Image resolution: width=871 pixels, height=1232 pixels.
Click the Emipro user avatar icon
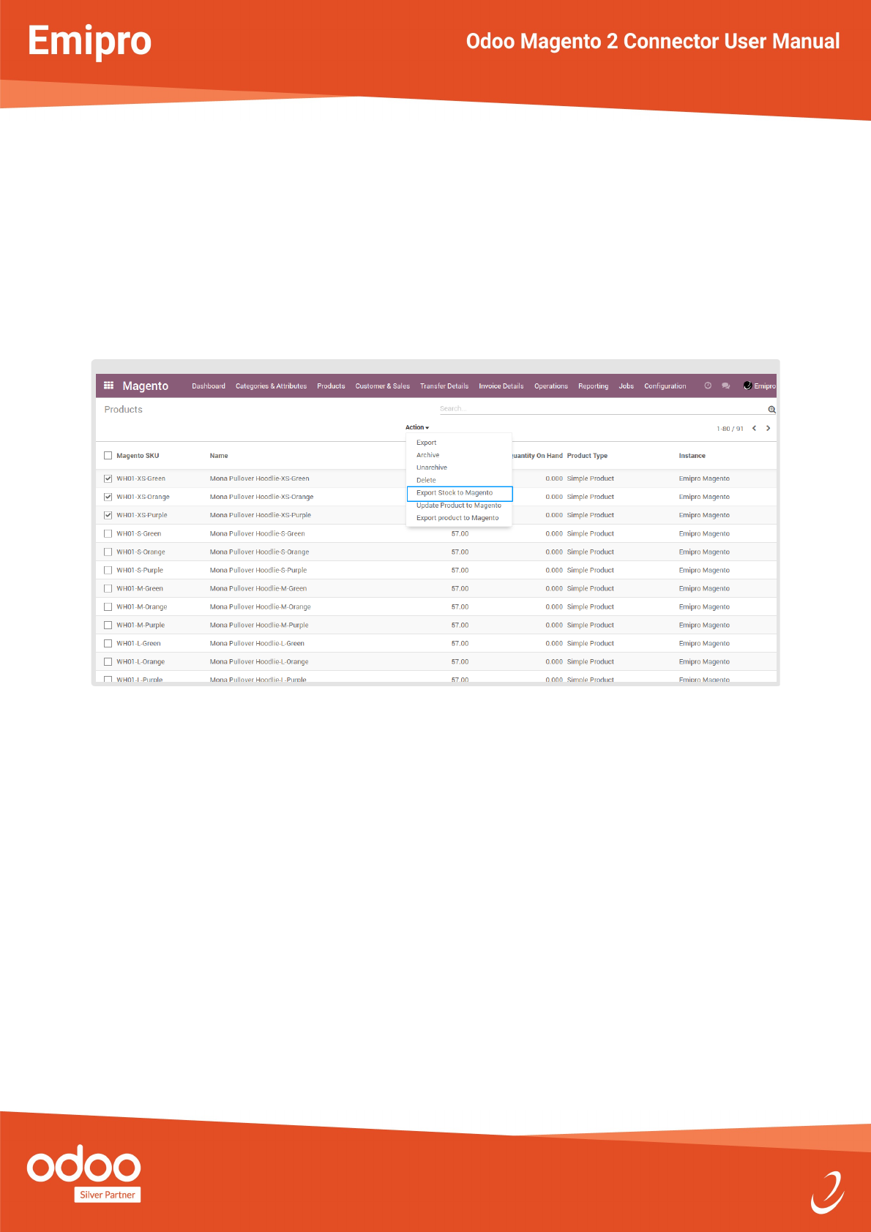pyautogui.click(x=747, y=386)
